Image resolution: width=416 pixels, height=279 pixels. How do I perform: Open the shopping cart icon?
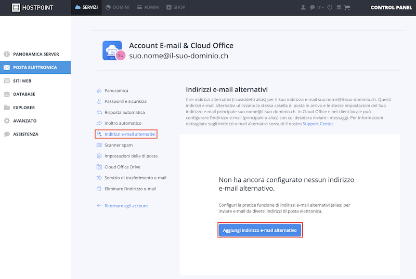coord(347,7)
